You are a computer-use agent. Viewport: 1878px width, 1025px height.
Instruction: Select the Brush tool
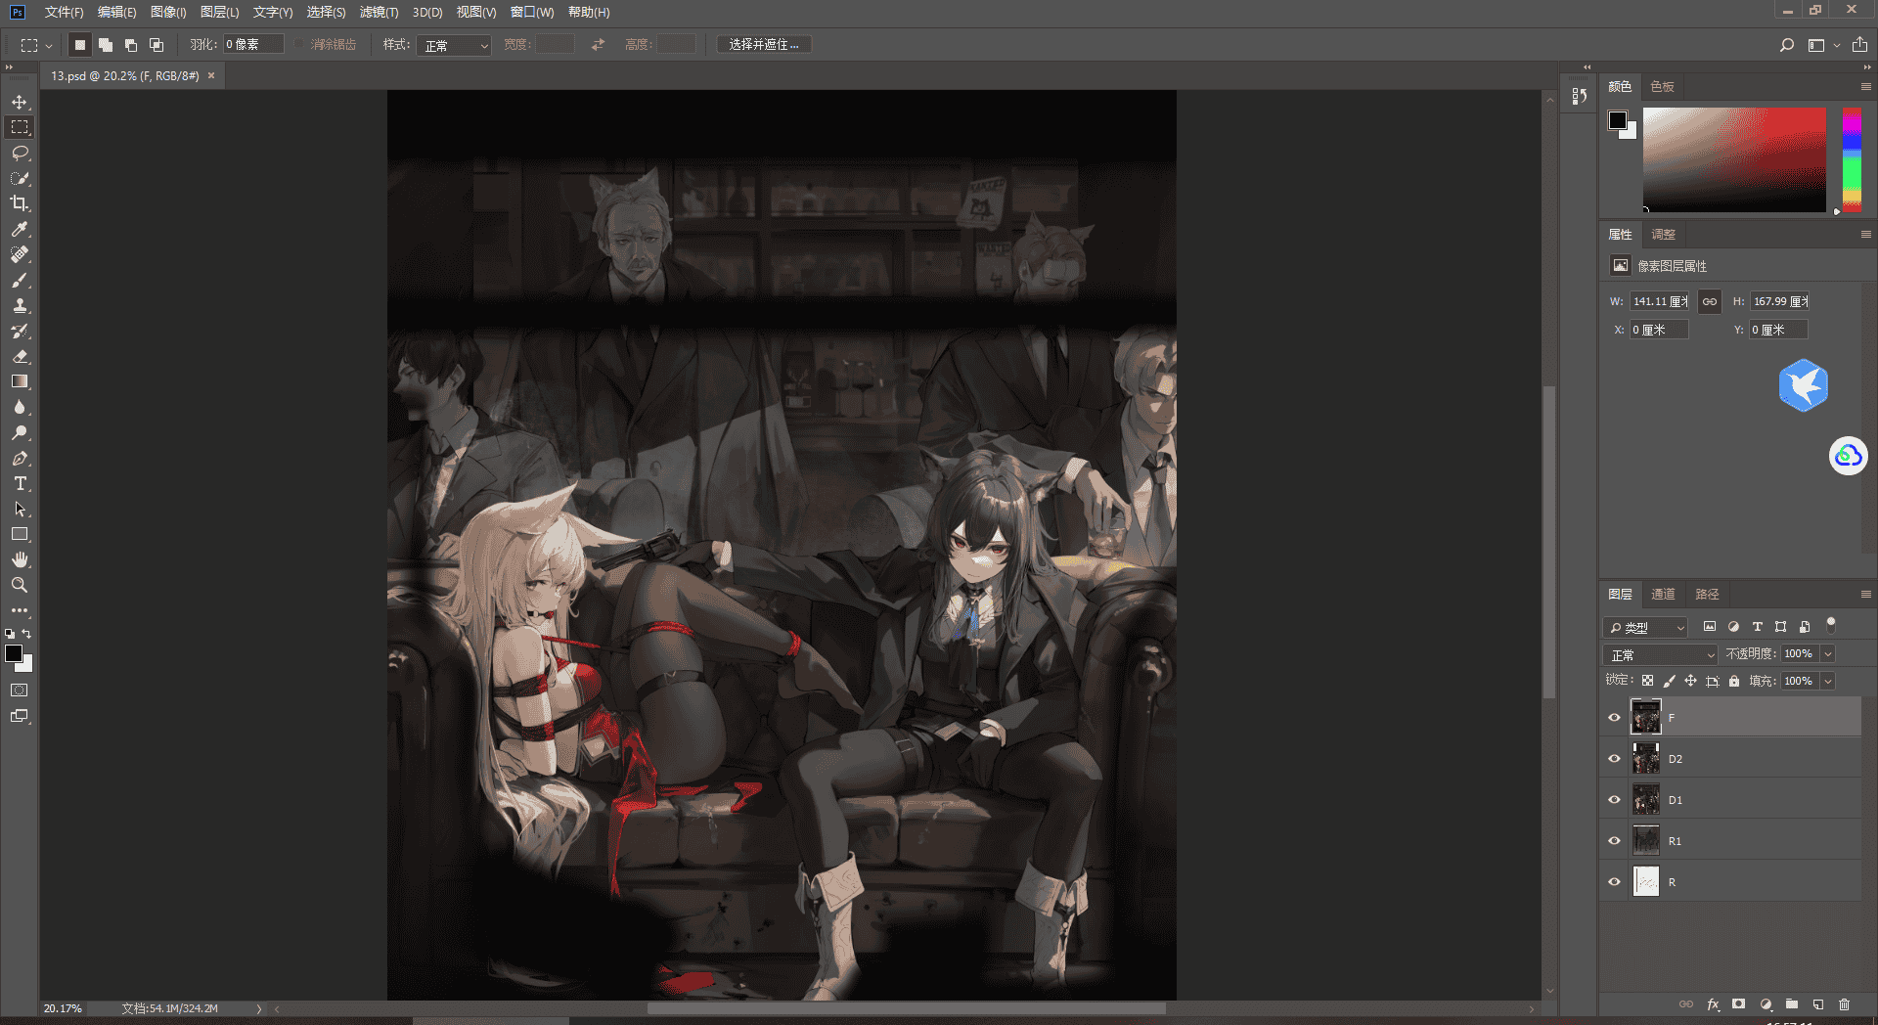click(20, 280)
